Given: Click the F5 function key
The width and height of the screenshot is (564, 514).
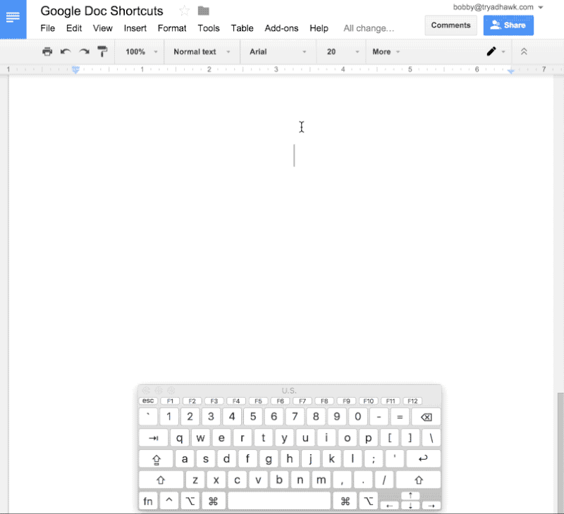Looking at the screenshot, I should point(258,400).
